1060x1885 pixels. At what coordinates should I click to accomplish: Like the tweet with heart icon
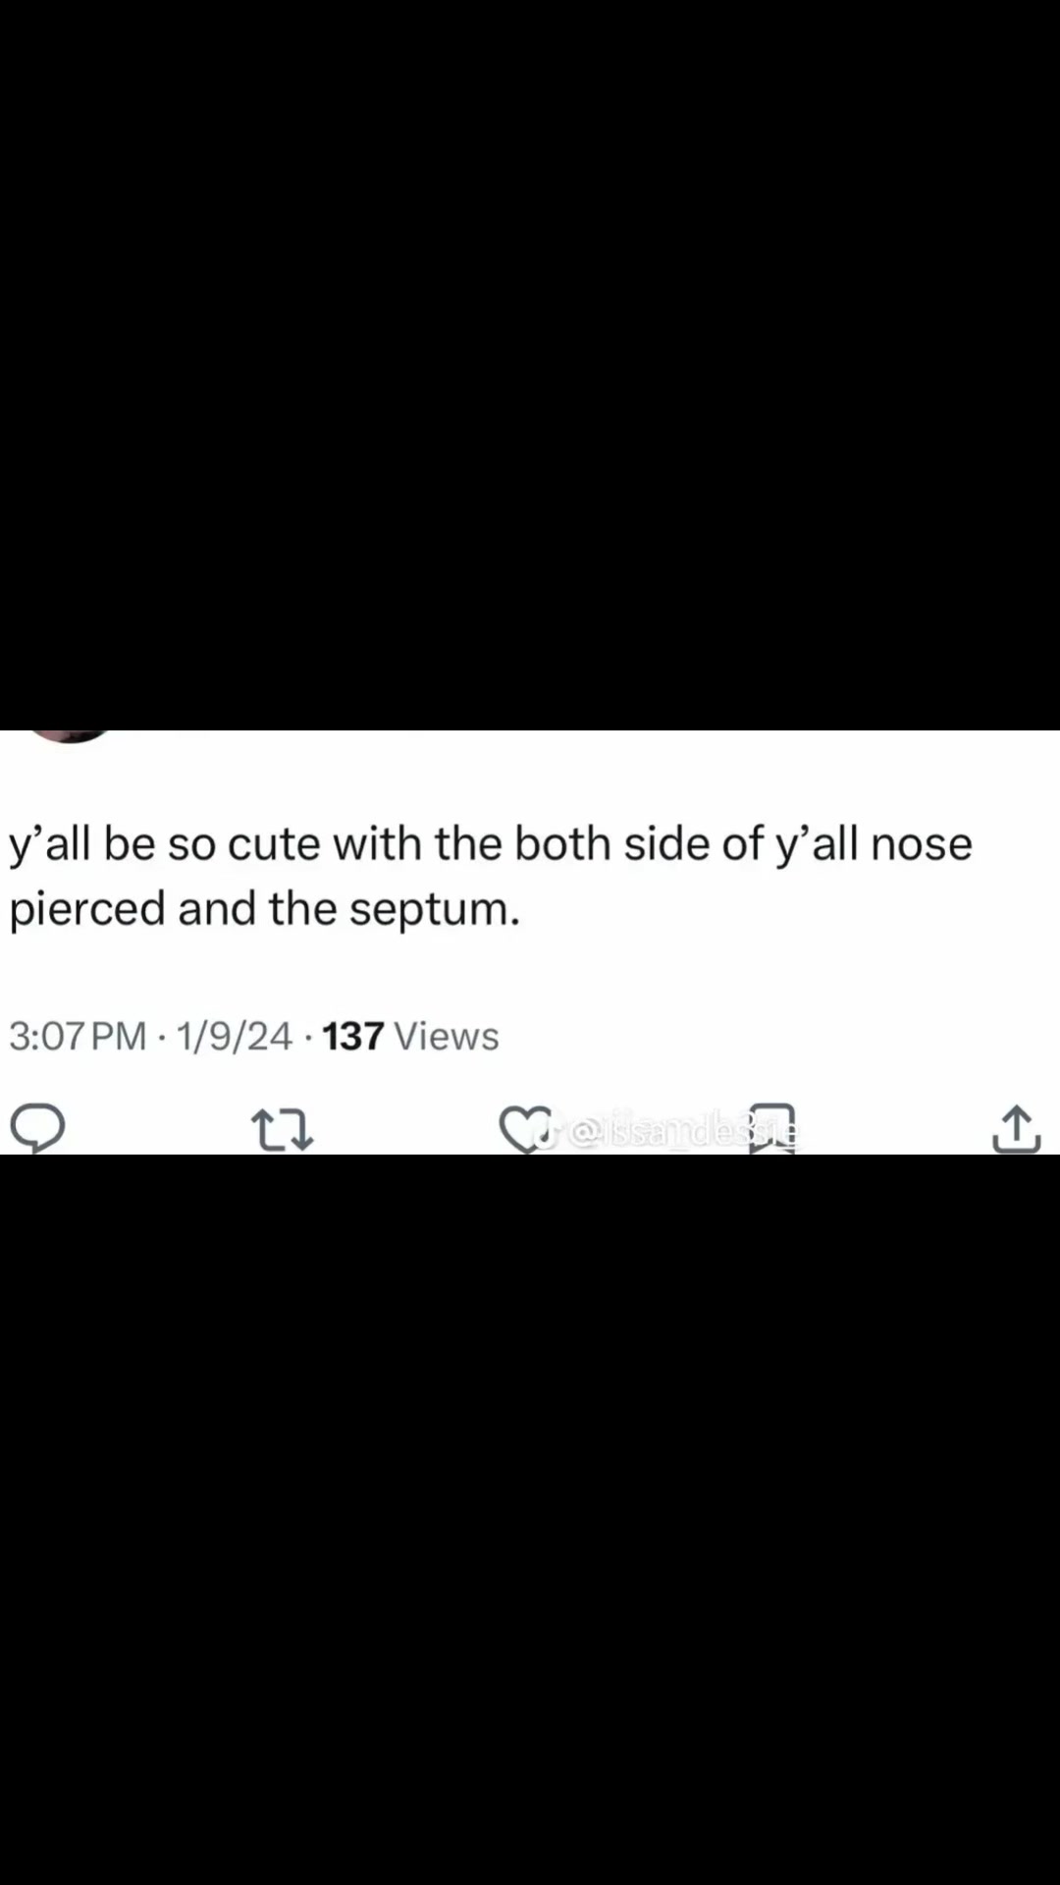(524, 1129)
